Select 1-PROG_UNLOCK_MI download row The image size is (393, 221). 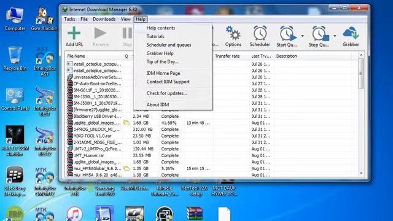212,130
